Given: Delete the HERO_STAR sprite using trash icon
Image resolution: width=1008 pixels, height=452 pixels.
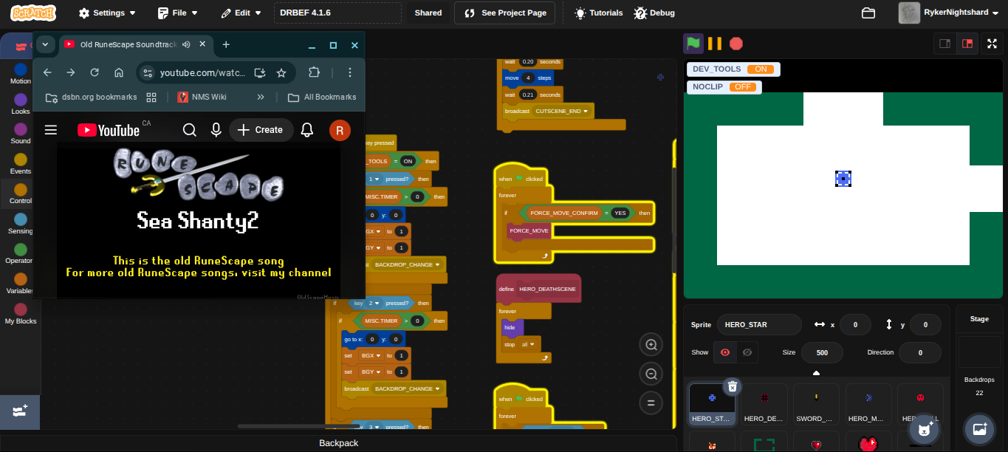Looking at the screenshot, I should [732, 386].
